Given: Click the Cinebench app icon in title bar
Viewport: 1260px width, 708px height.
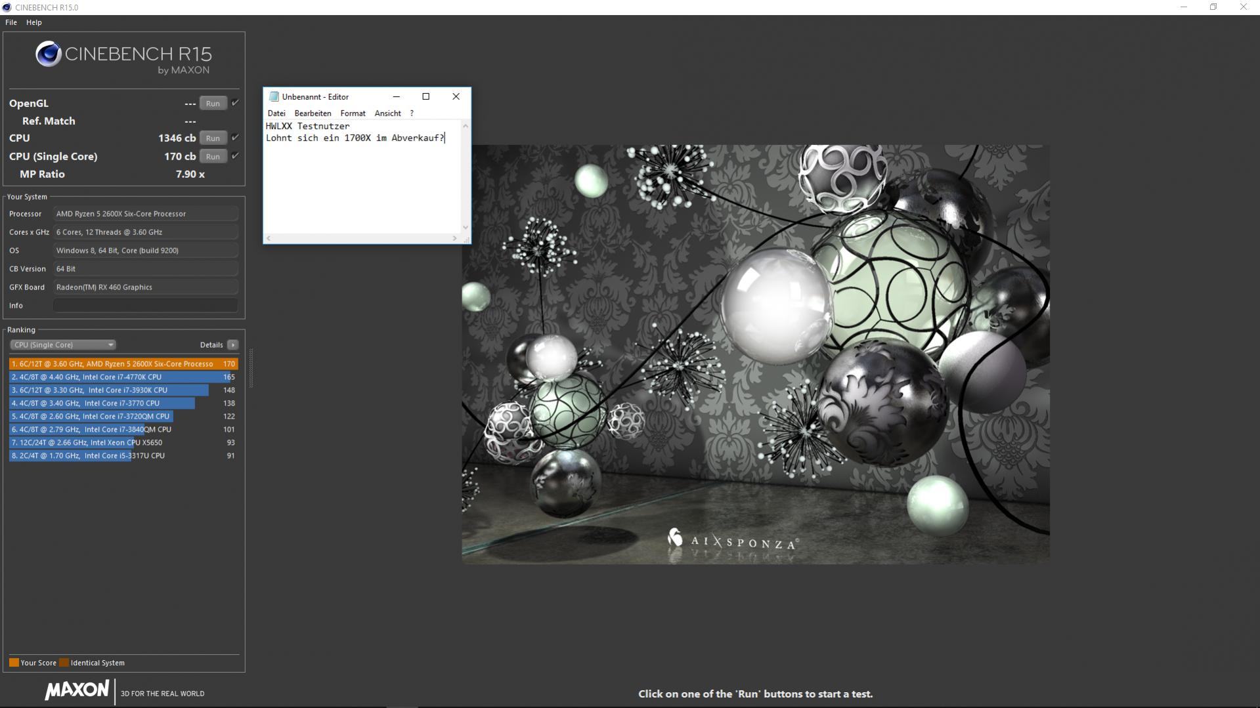Looking at the screenshot, I should 7,7.
